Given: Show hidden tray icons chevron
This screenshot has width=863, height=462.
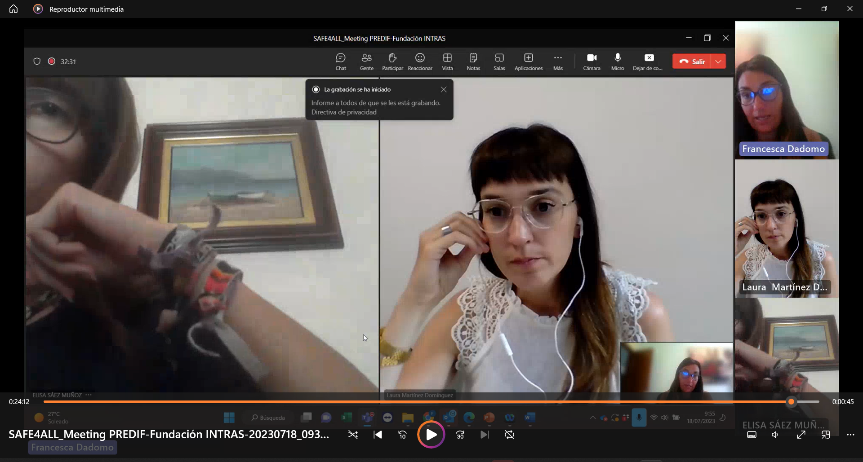Looking at the screenshot, I should (593, 418).
